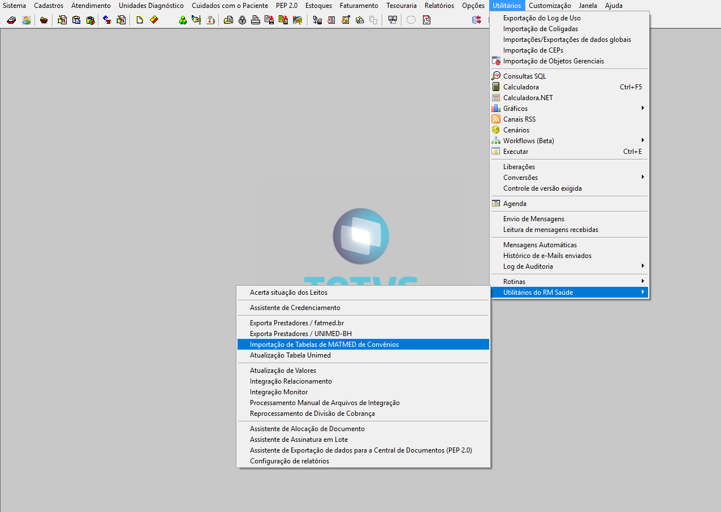721x512 pixels.
Task: Click the padlock toolbar icon
Action: coord(242,20)
